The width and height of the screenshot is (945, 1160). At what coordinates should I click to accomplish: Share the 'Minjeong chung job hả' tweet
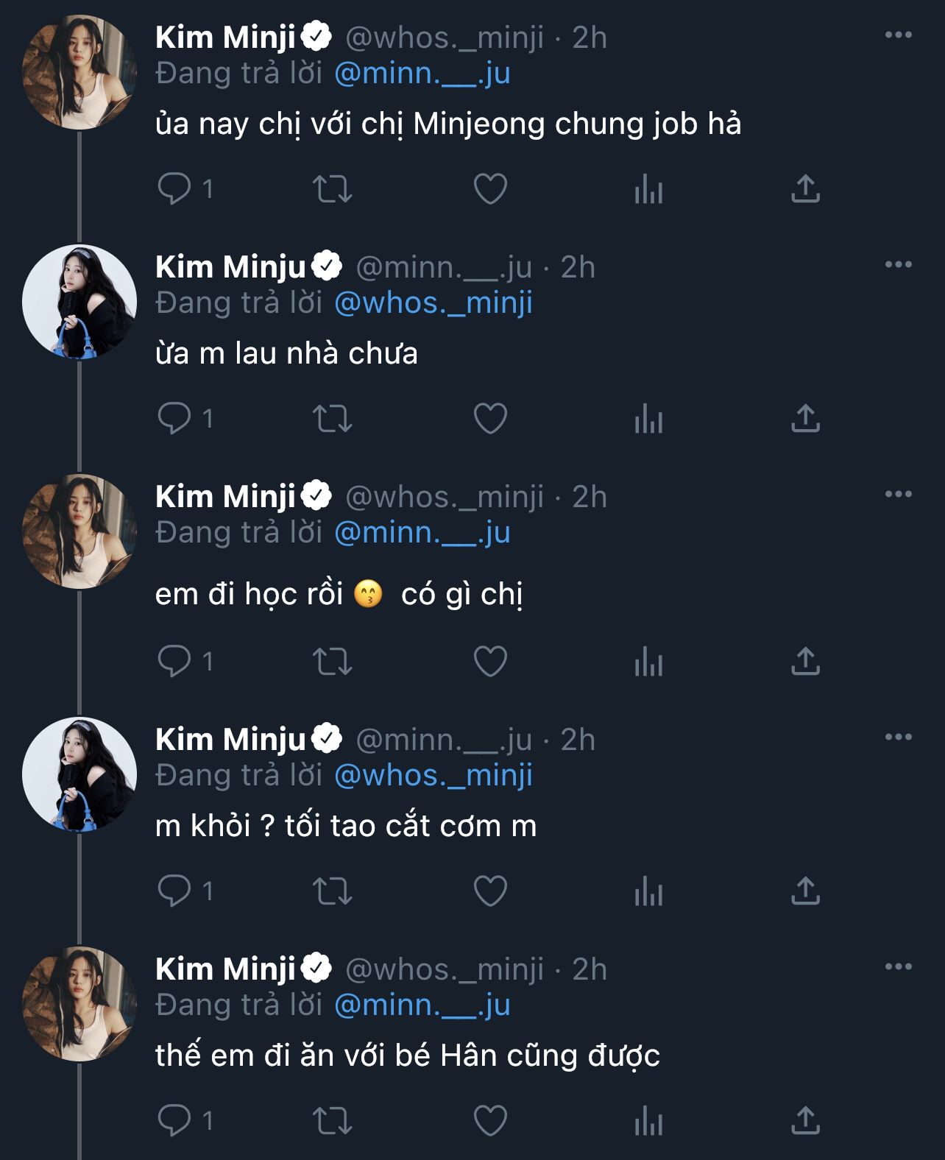click(805, 188)
